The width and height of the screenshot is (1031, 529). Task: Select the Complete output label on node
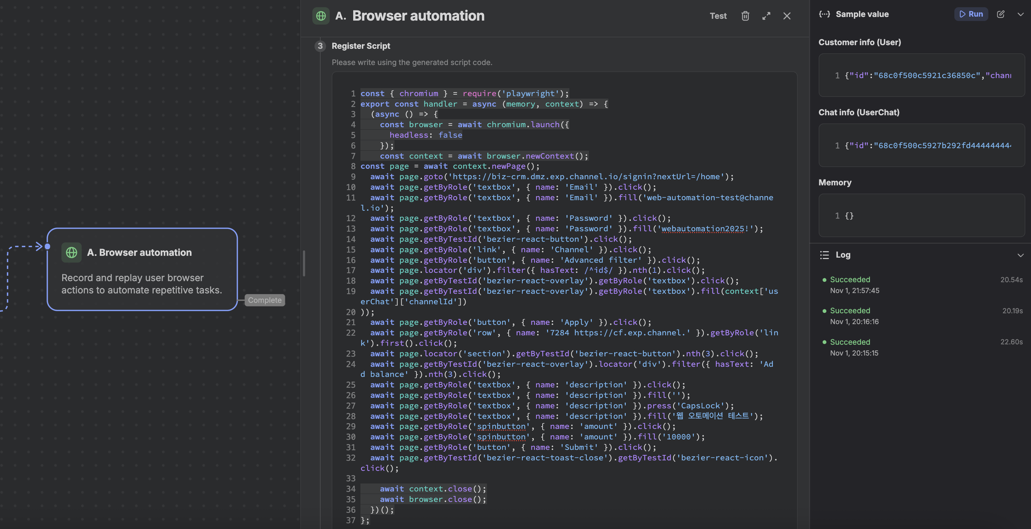(265, 300)
